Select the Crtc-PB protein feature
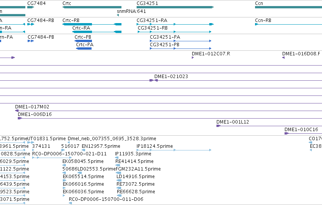The width and height of the screenshot is (322, 205). coord(83,41)
